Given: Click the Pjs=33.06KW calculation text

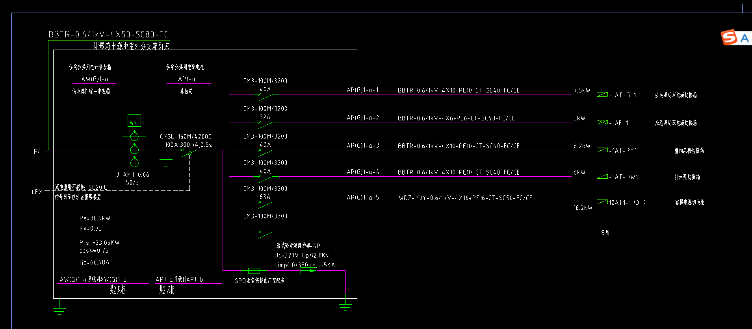Looking at the screenshot, I should click(99, 242).
